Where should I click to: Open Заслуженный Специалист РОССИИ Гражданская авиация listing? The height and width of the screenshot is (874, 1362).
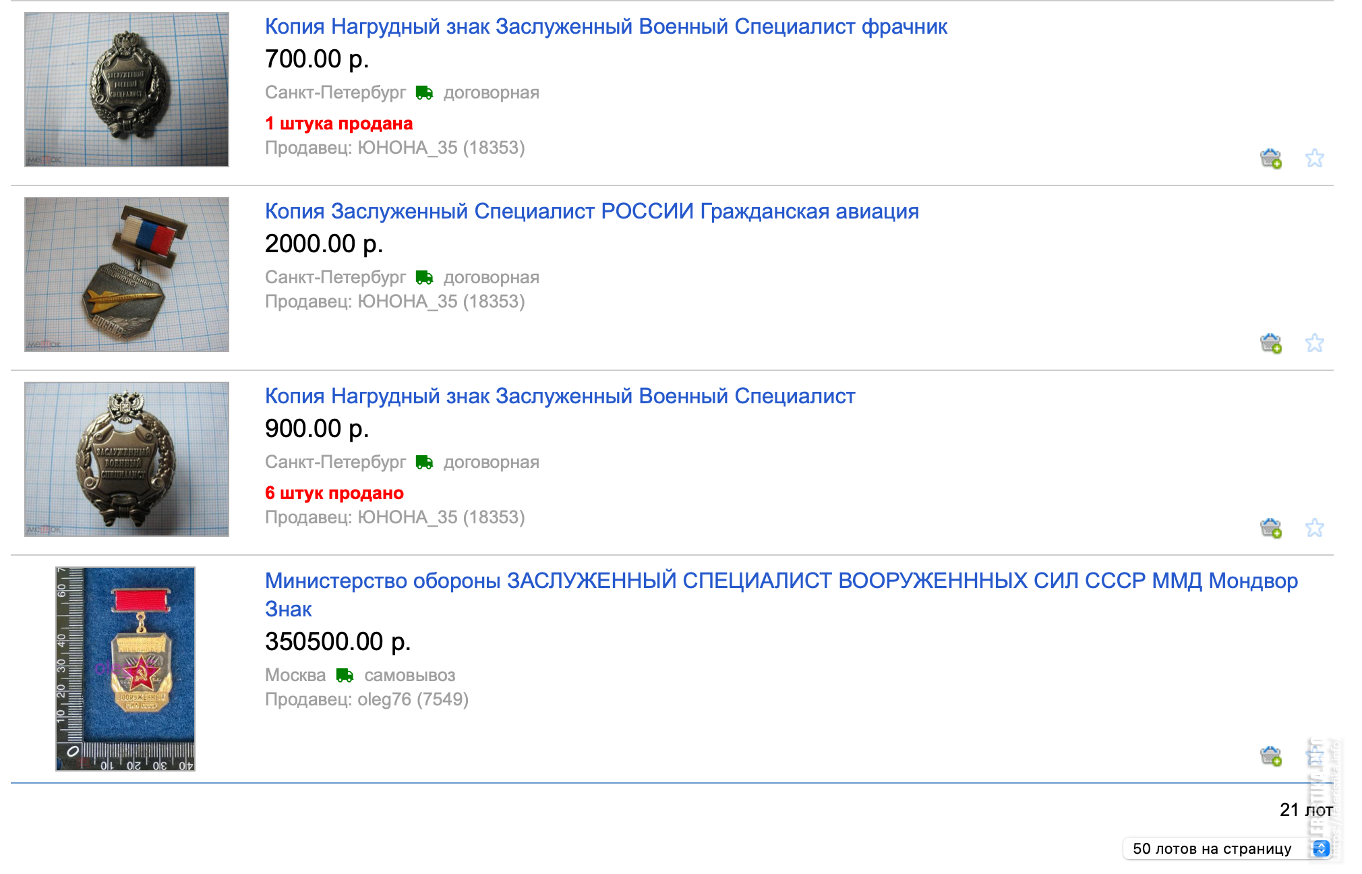click(592, 211)
